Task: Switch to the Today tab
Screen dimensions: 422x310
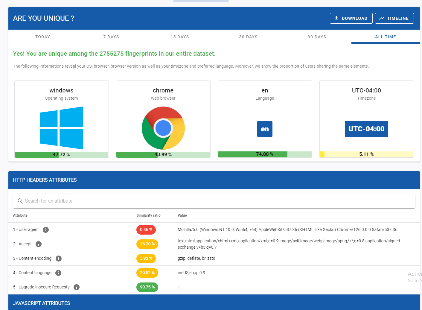Action: [x=42, y=37]
